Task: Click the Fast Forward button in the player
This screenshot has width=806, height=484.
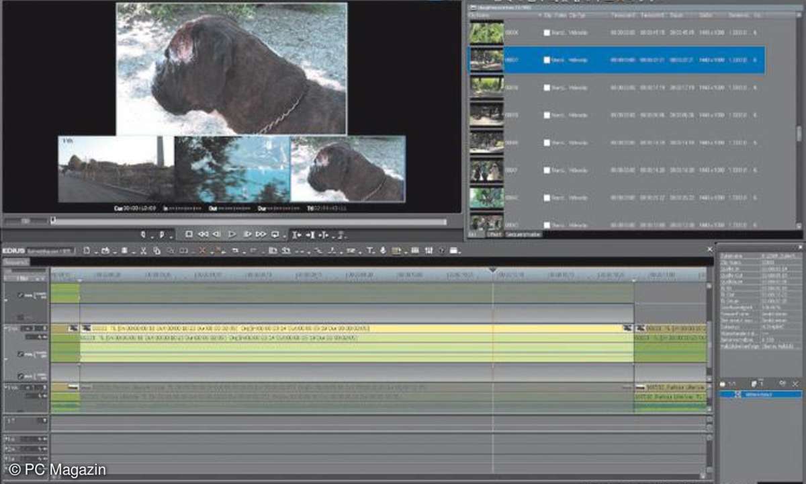Action: (261, 235)
